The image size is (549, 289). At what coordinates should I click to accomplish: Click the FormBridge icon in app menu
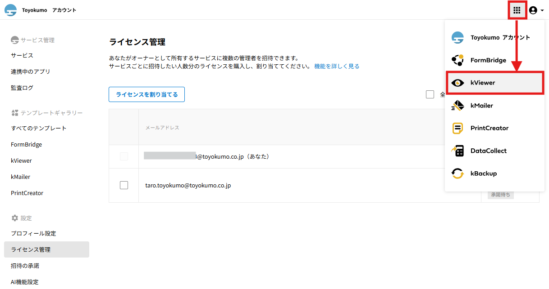point(457,60)
